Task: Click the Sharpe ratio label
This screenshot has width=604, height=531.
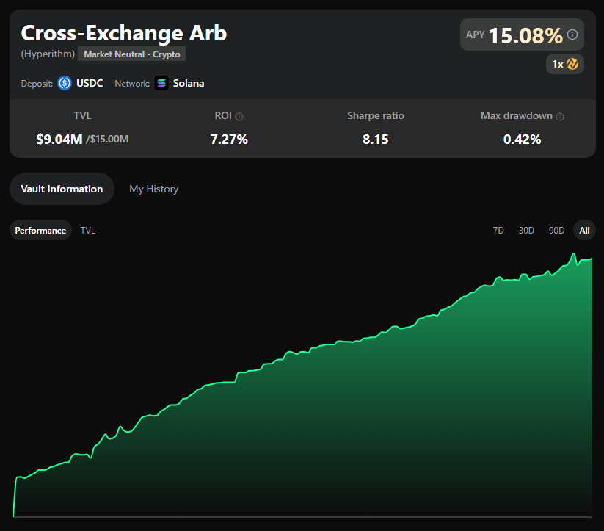Action: tap(376, 116)
